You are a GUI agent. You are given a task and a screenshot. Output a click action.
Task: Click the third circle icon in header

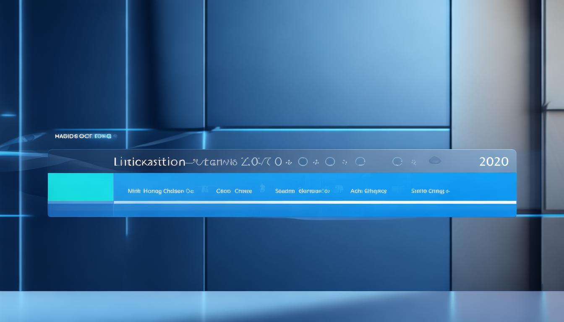click(360, 161)
